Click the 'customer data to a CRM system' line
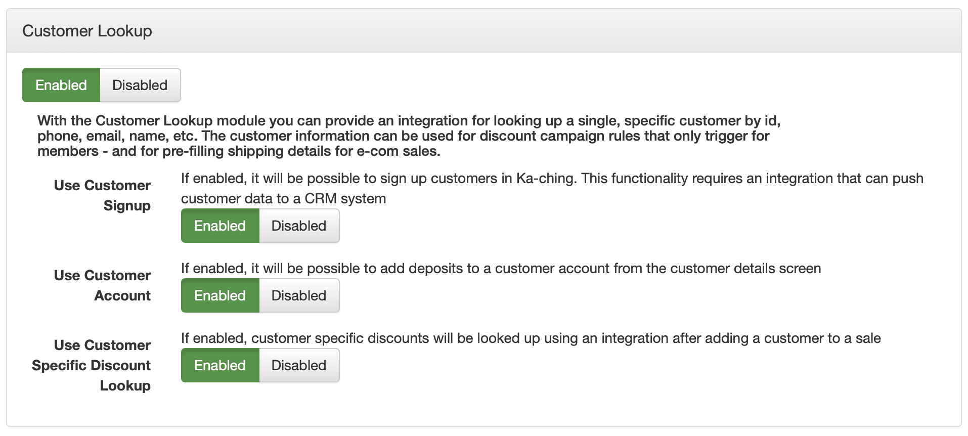The height and width of the screenshot is (436, 968). coord(283,198)
